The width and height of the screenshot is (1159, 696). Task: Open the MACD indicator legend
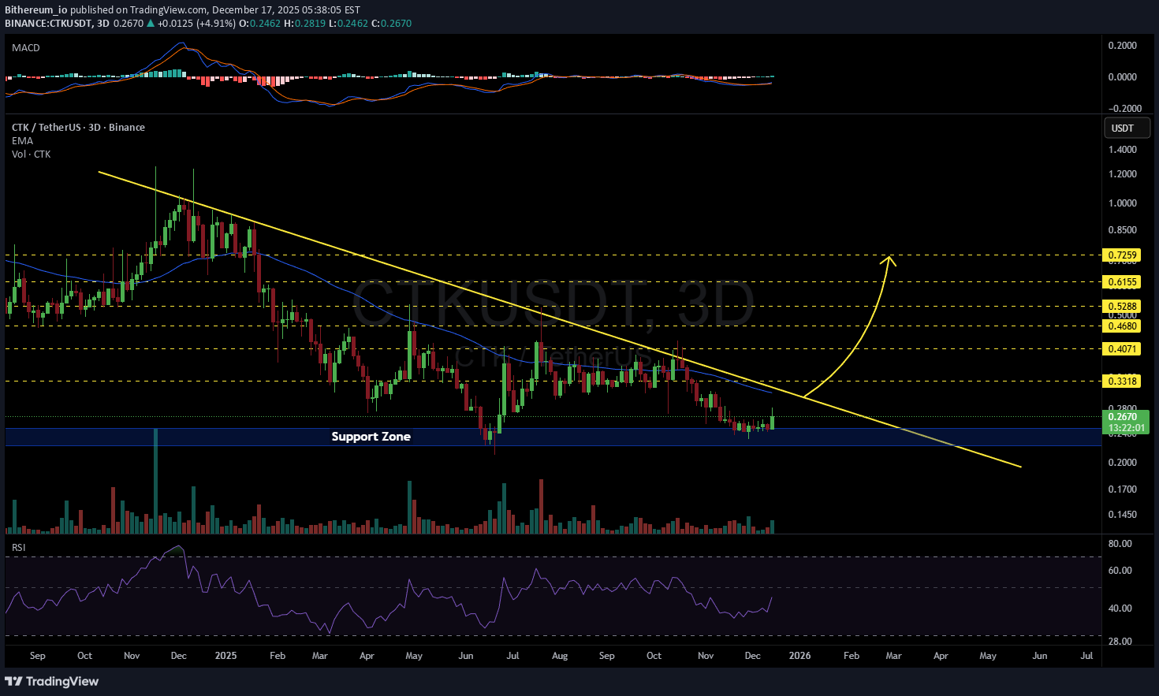click(x=26, y=48)
